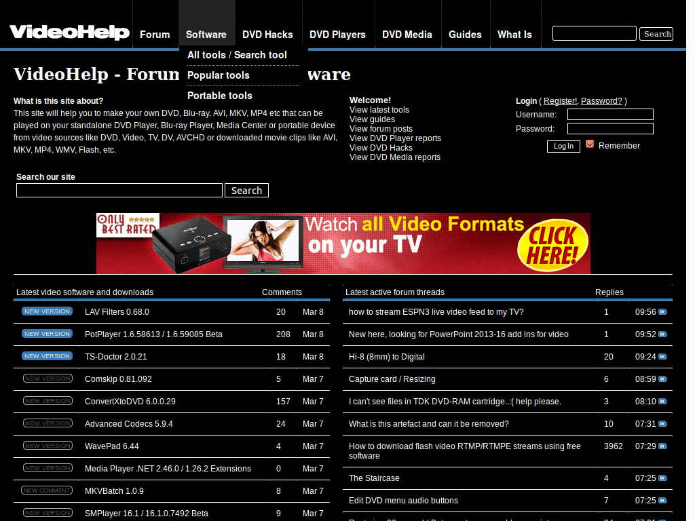Image resolution: width=695 pixels, height=521 pixels.
Task: Open last-post icon for The Staircase thread
Action: click(x=662, y=478)
